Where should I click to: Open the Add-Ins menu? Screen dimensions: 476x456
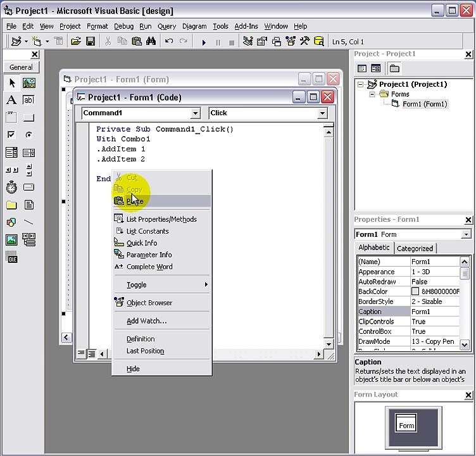tap(246, 26)
